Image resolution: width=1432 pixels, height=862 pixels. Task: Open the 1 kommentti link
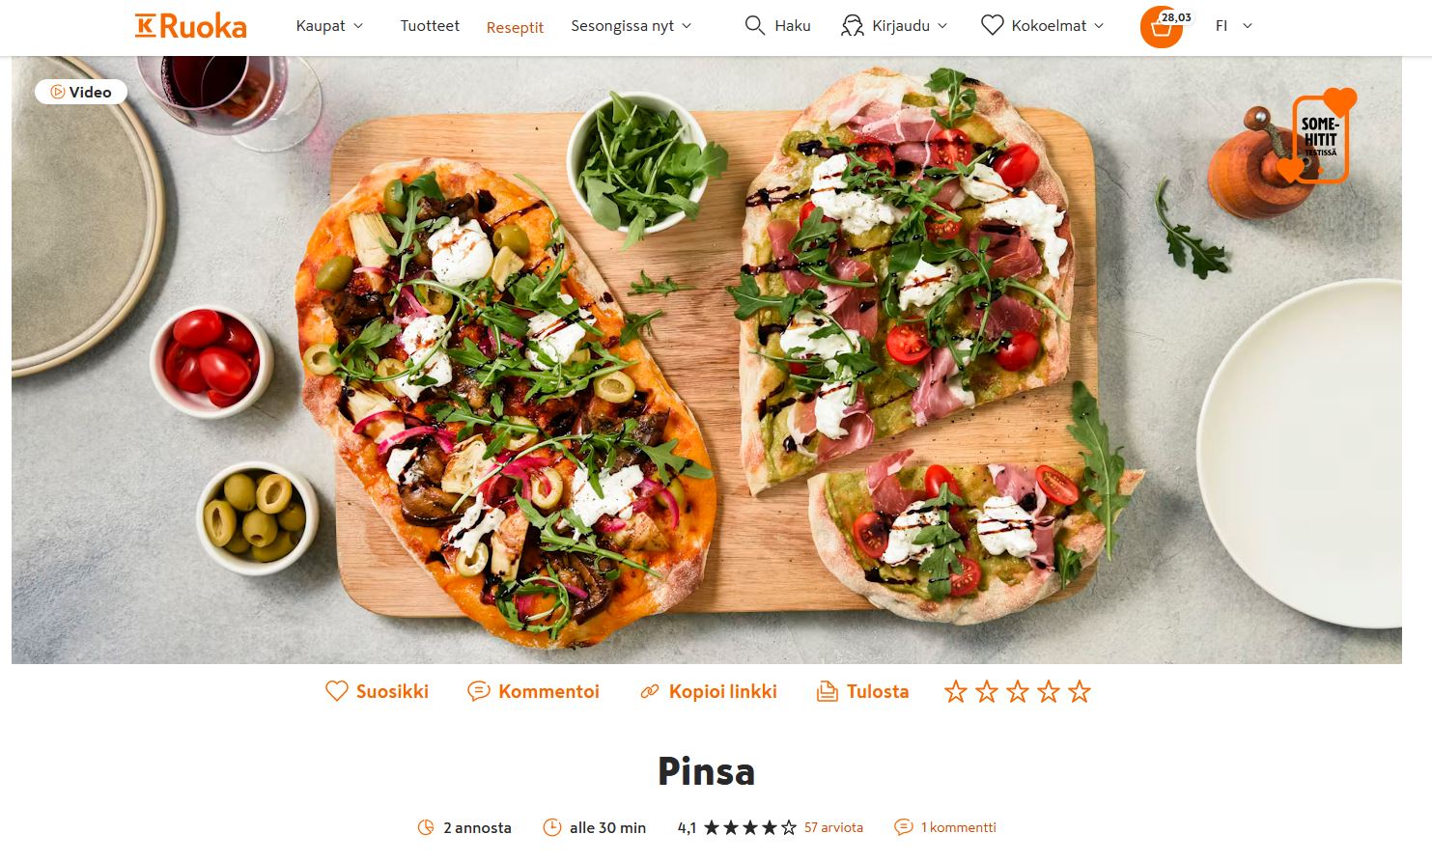[x=958, y=827]
